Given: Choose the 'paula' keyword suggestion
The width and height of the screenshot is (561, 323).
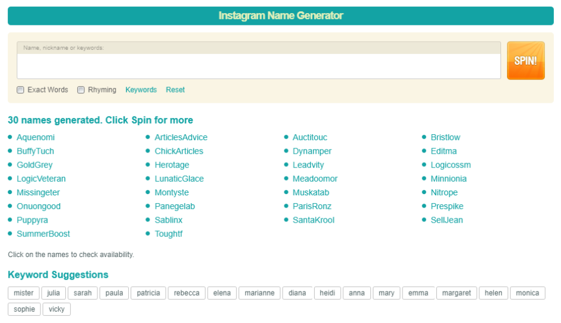Looking at the screenshot, I should point(114,293).
